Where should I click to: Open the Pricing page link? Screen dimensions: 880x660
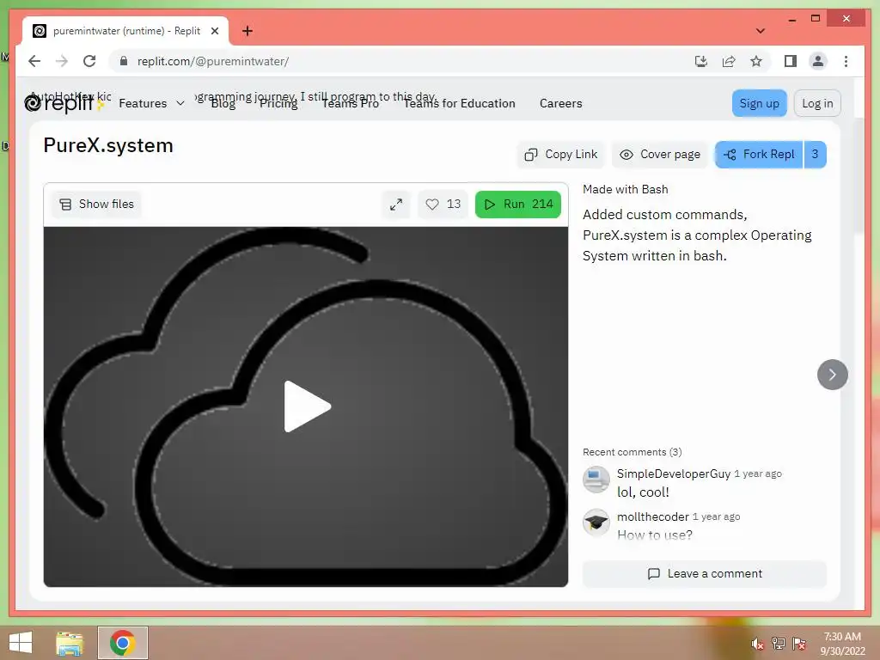point(278,103)
